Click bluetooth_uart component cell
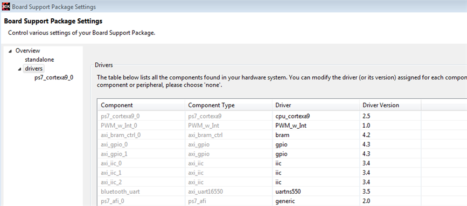The height and width of the screenshot is (206, 467). coord(141,192)
